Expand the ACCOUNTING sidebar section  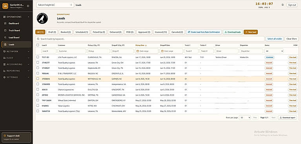click(16, 64)
